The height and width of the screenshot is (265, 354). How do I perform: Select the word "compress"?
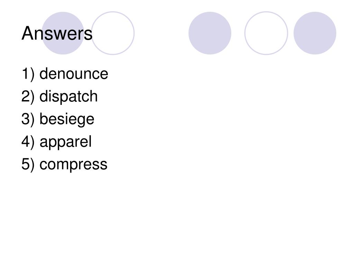[x=73, y=164]
